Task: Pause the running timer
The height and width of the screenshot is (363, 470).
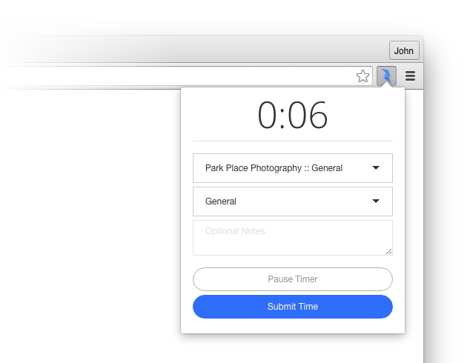Action: click(293, 279)
